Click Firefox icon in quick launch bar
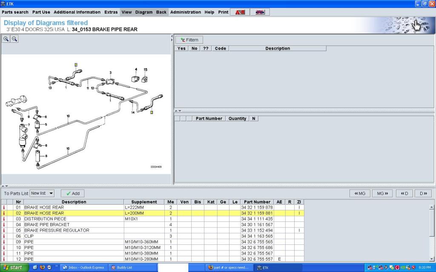 42,267
